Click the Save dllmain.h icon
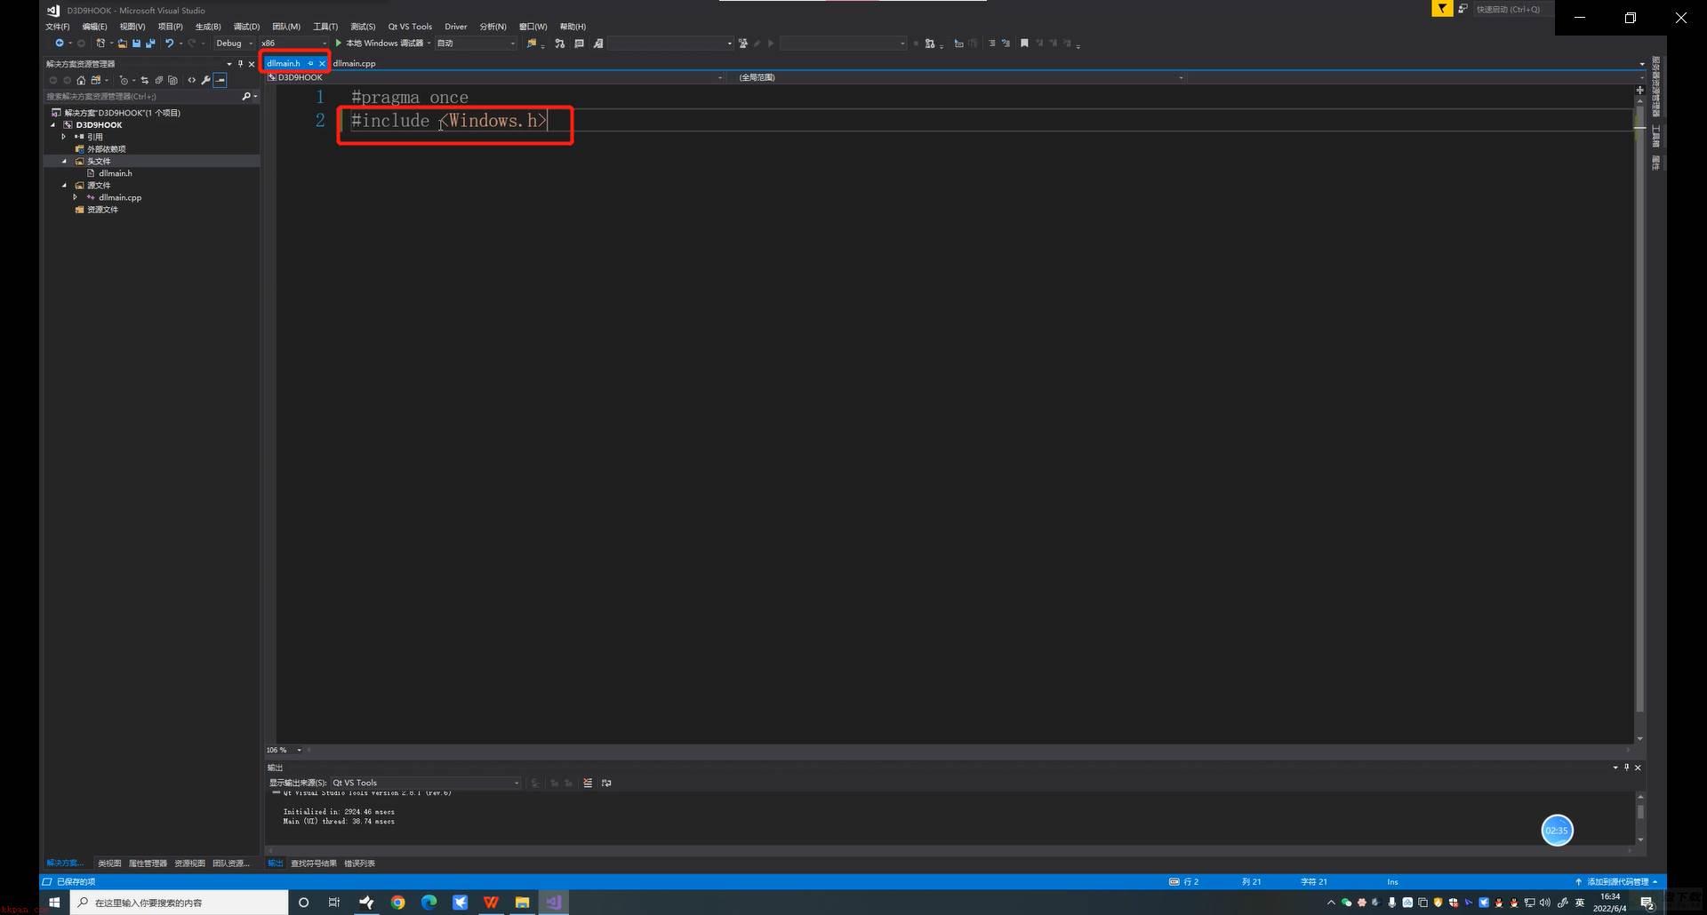Image resolution: width=1707 pixels, height=915 pixels. 136,43
